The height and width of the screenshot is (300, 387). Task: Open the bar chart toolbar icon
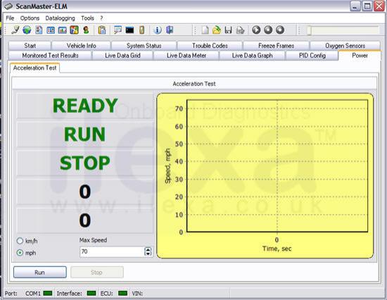63,30
